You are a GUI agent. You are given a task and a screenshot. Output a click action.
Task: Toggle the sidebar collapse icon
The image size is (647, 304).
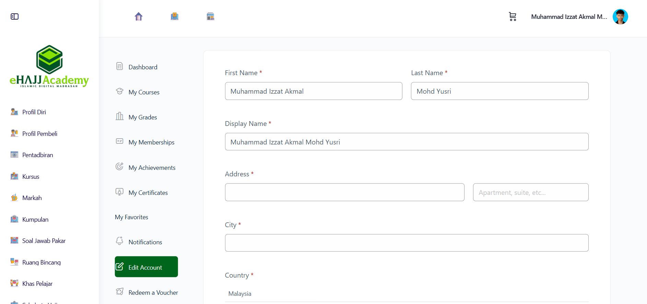[x=14, y=16]
